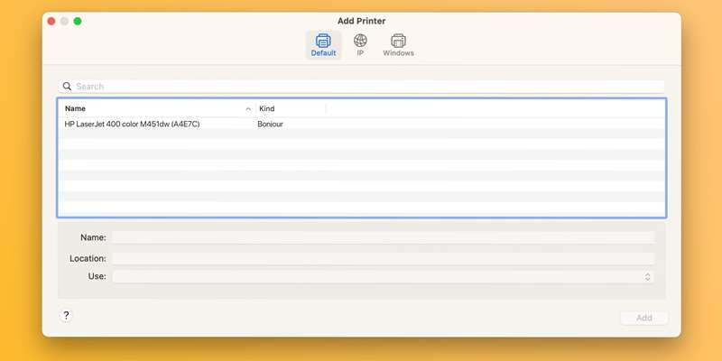
Task: Toggle the Name column sort arrow
Action: 248,109
